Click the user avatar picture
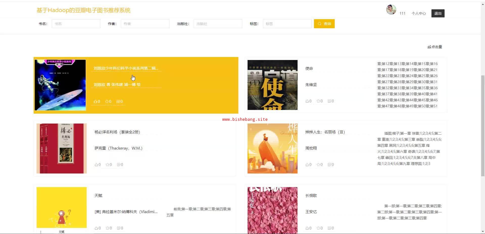Screen dimensions: 485x234 (391, 10)
